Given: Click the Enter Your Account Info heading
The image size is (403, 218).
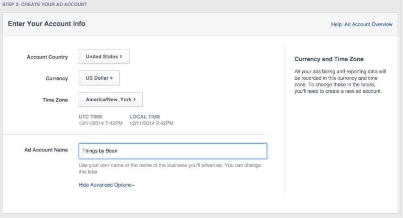Looking at the screenshot, I should point(46,24).
